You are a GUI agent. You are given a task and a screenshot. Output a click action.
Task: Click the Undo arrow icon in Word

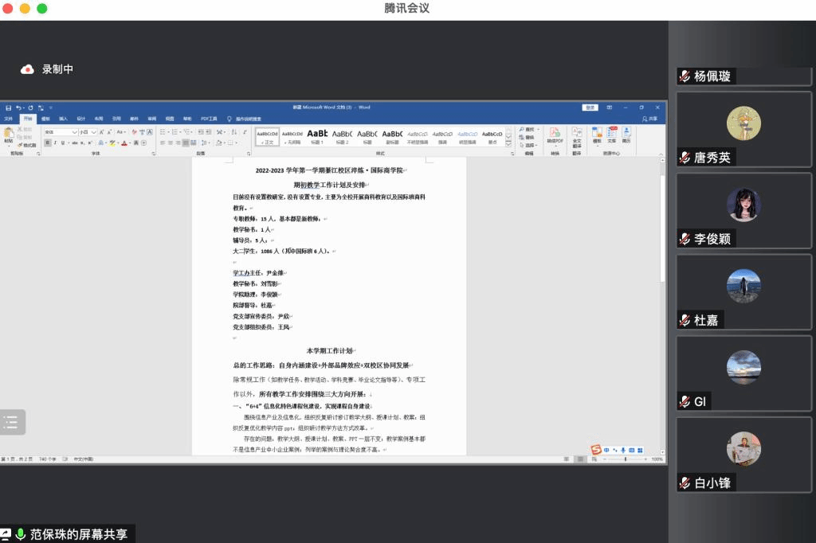coord(18,107)
